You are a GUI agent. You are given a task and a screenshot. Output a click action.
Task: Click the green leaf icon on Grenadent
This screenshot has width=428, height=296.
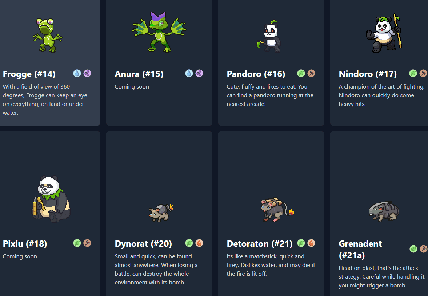413,249
